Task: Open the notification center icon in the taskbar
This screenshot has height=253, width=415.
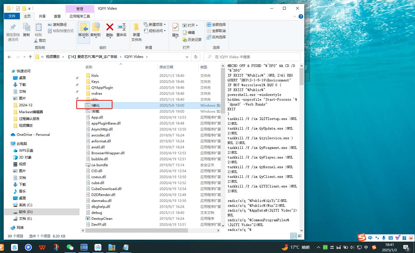Action: [x=406, y=248]
